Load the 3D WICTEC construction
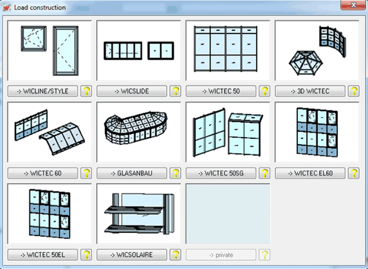 point(310,91)
